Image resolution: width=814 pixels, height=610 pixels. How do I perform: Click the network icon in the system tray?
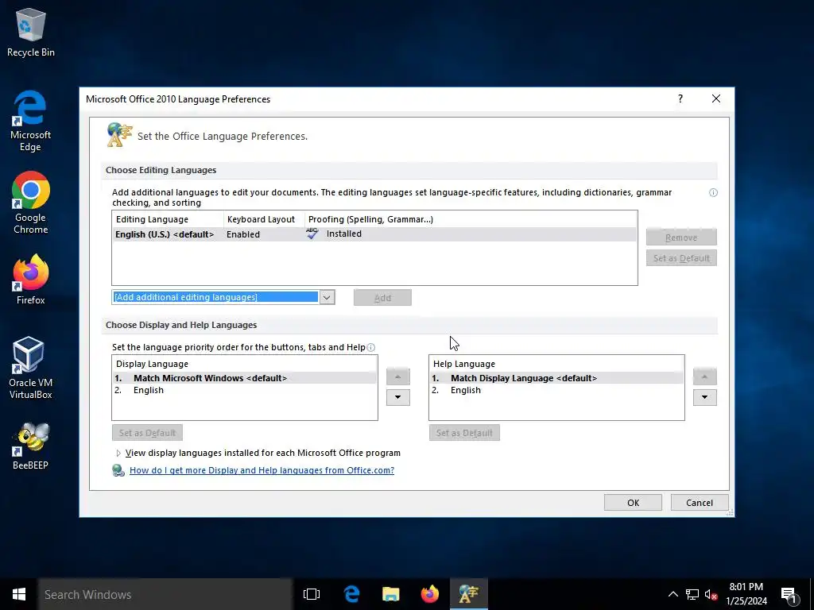tap(692, 594)
